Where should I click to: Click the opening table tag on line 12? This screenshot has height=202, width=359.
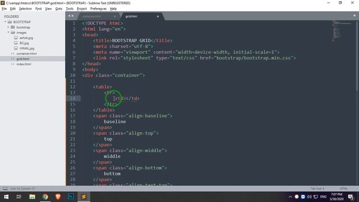[x=102, y=87]
